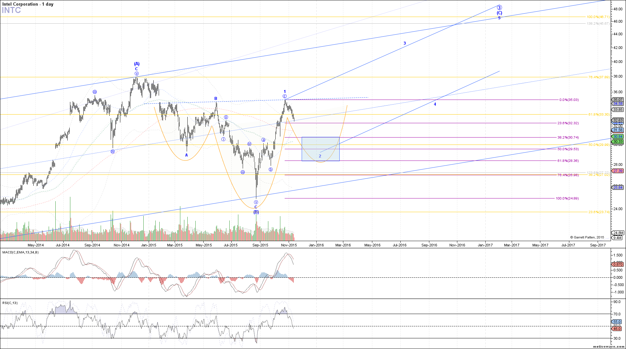Select the red 46.0 RSI value tag
Viewport: 626px width, 349px height.
pos(617,329)
